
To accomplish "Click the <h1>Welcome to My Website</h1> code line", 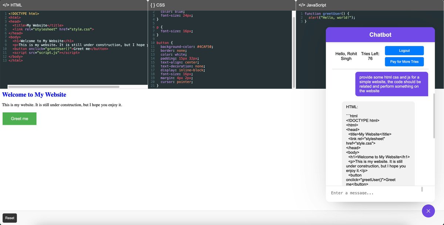I will (43, 41).
